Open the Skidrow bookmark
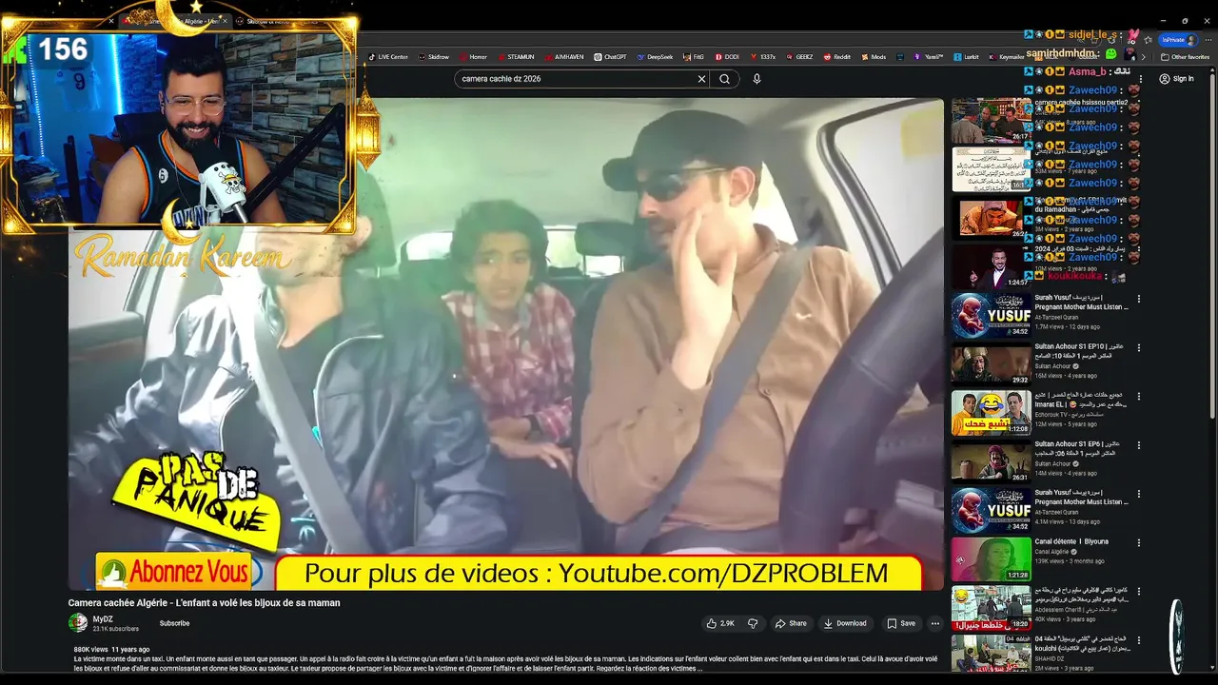This screenshot has width=1218, height=685. pos(433,57)
